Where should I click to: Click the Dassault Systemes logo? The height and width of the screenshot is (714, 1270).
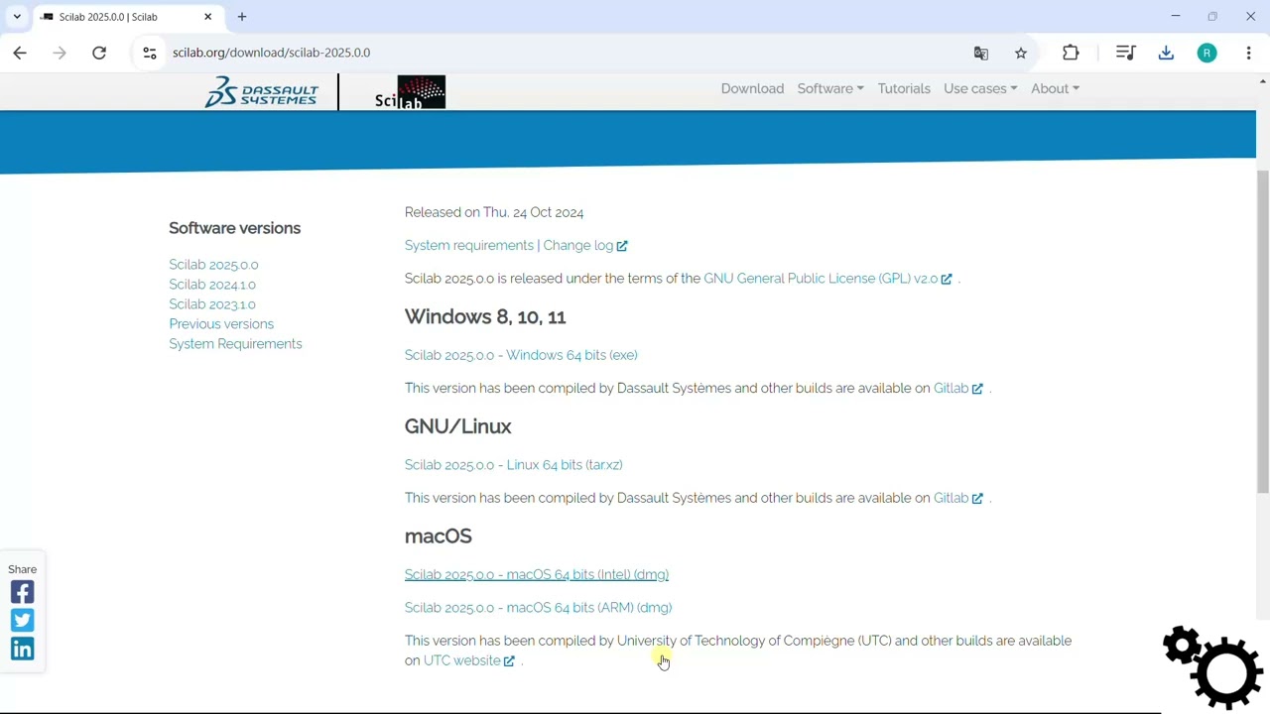(x=262, y=92)
